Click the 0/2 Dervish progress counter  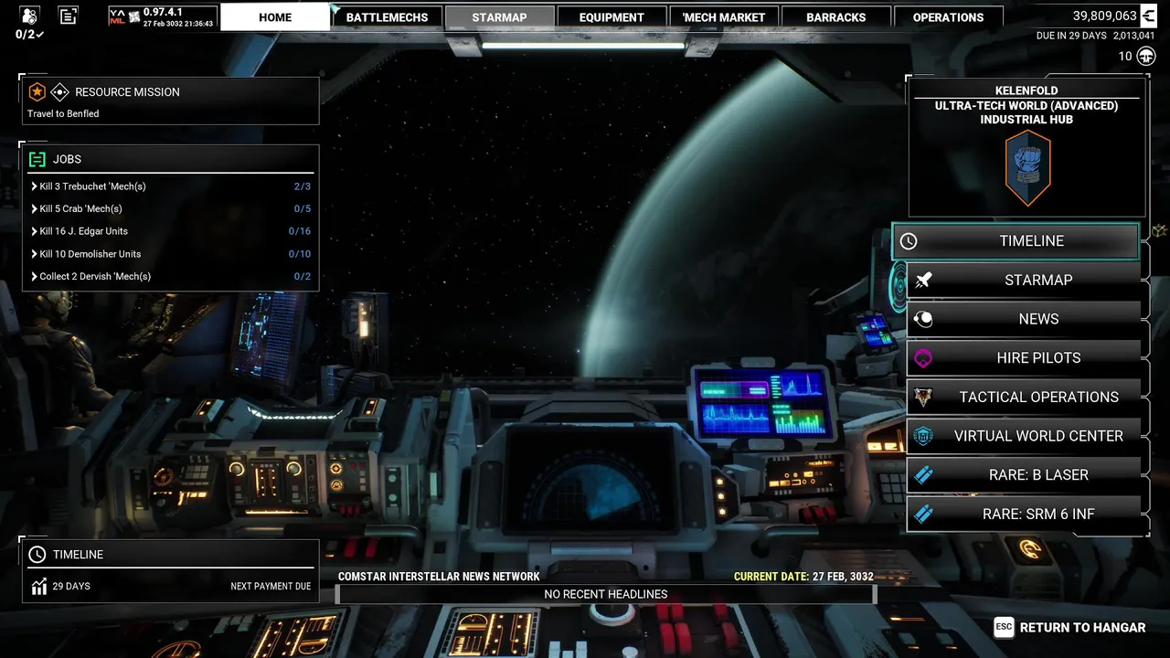pos(302,276)
